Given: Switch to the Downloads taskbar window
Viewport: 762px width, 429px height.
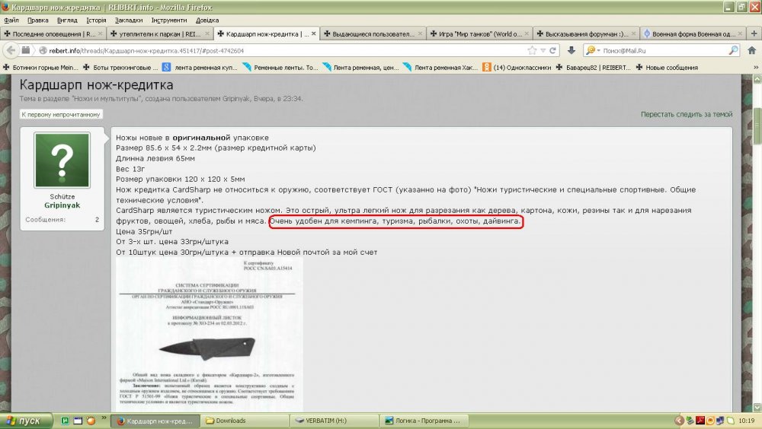Looking at the screenshot, I should point(245,421).
